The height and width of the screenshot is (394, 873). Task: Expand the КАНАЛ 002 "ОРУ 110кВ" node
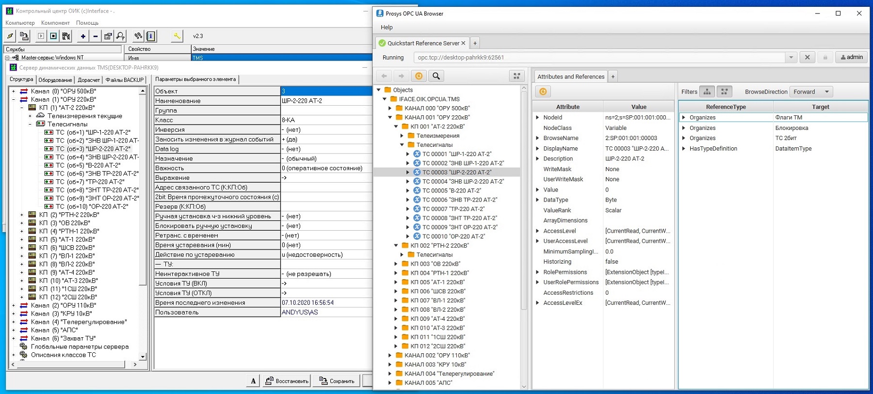tap(390, 355)
